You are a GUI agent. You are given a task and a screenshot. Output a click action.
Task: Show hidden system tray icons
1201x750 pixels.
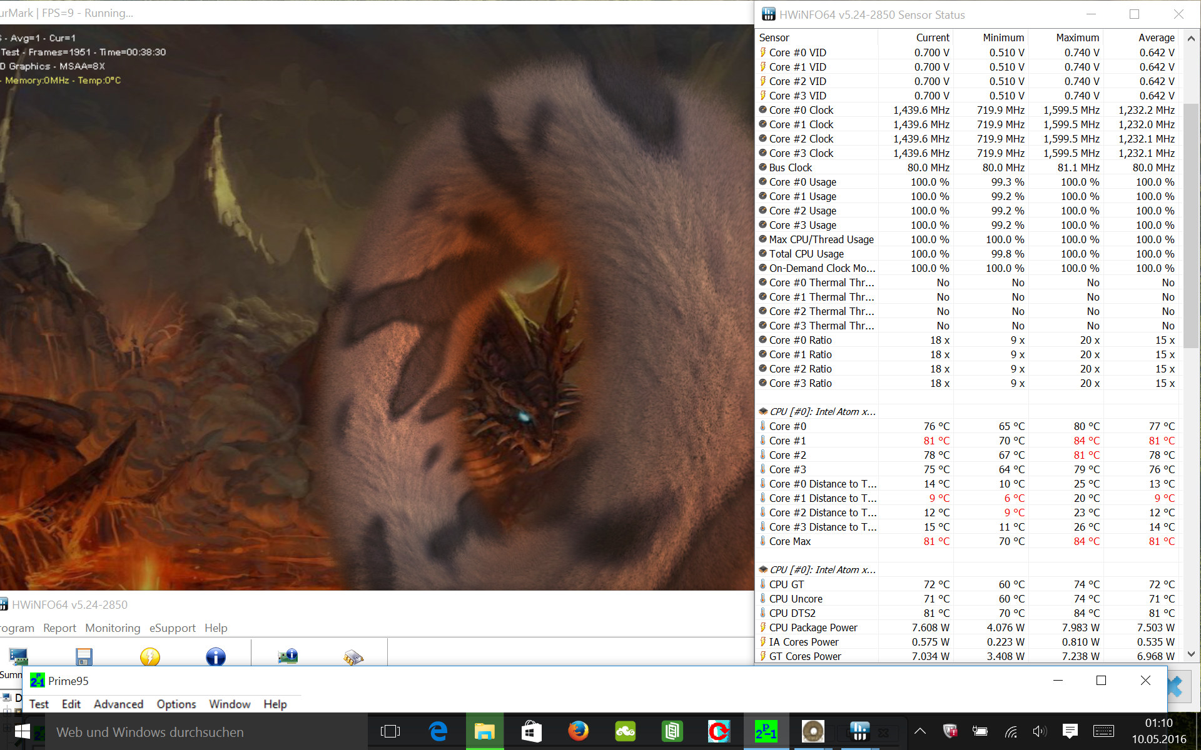click(920, 731)
